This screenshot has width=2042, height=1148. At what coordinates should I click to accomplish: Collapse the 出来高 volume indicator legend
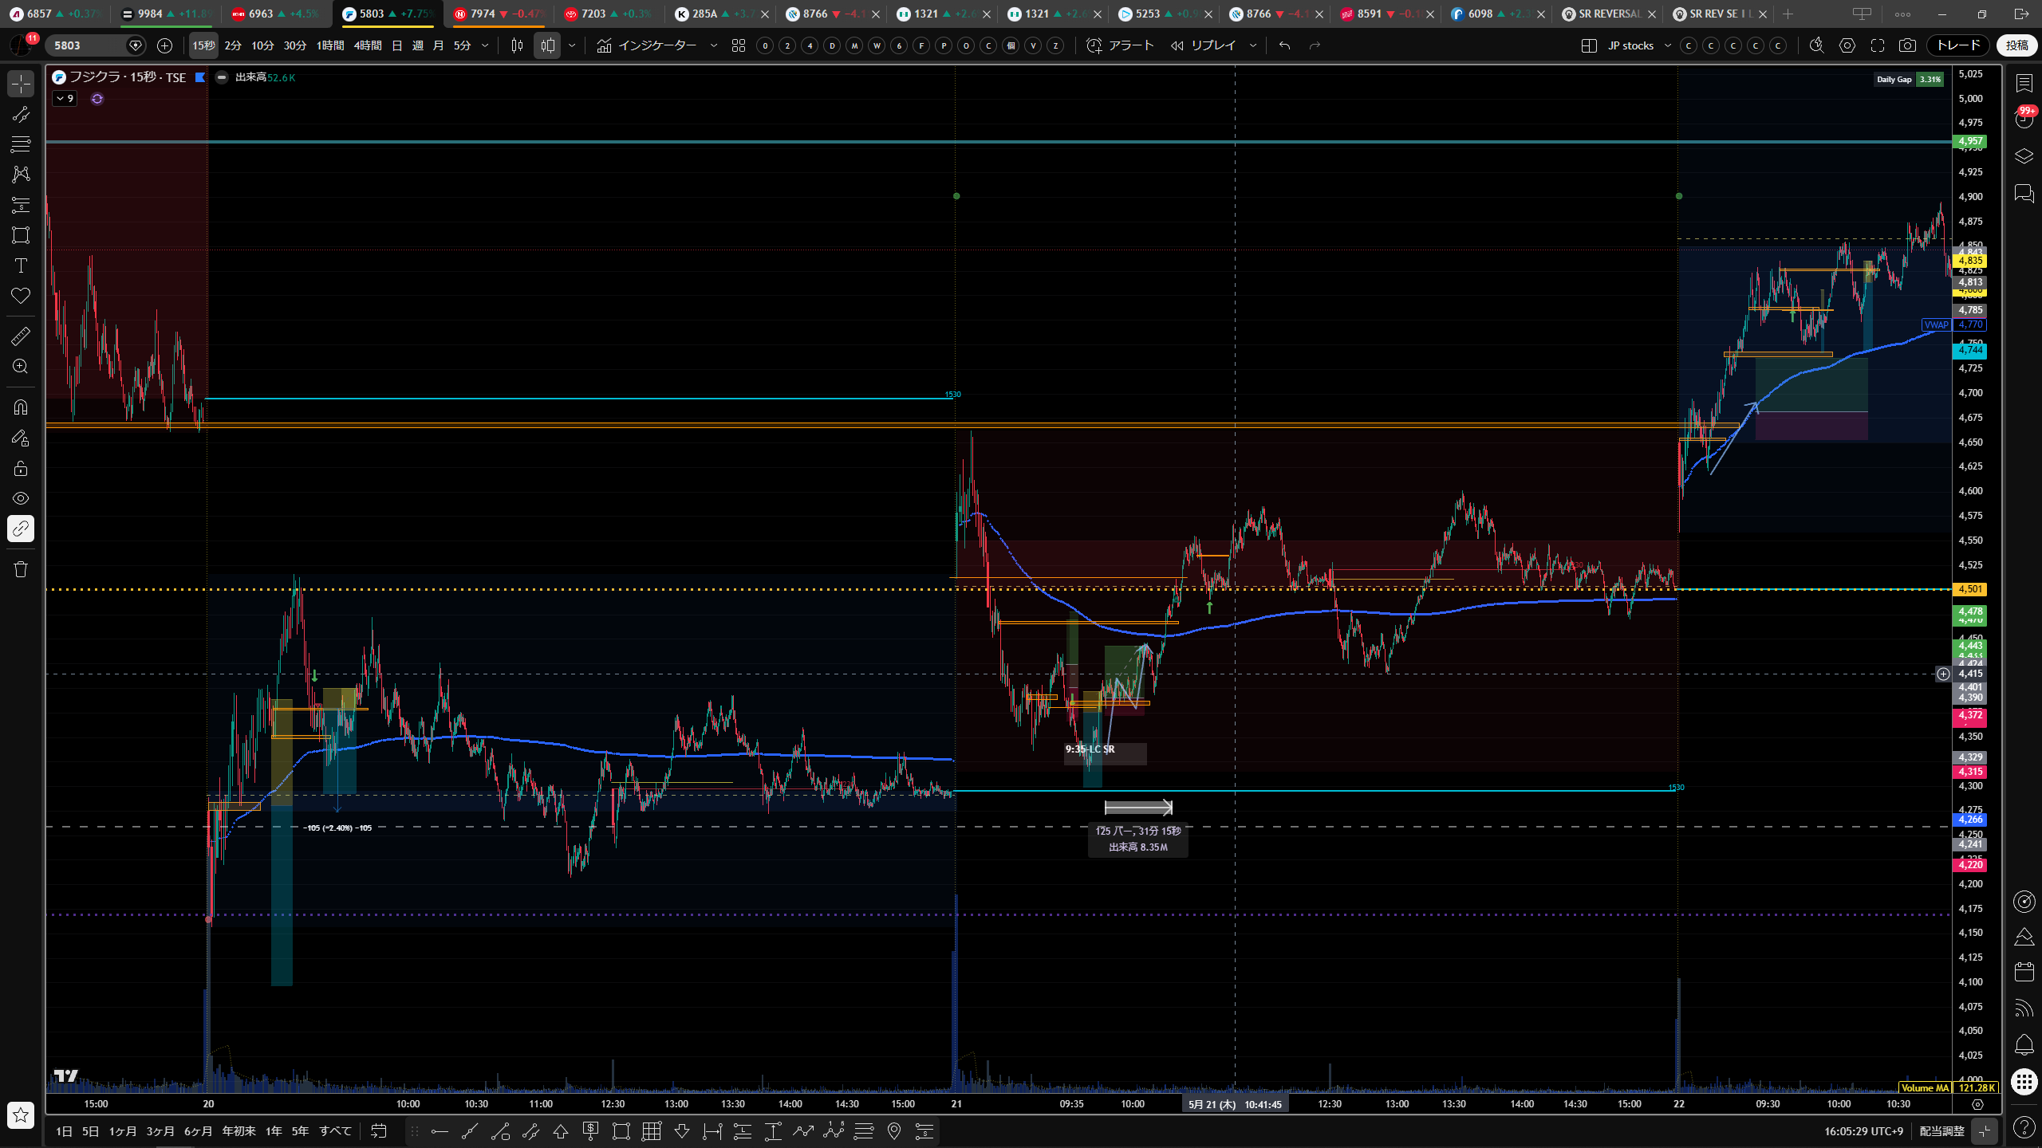point(222,77)
